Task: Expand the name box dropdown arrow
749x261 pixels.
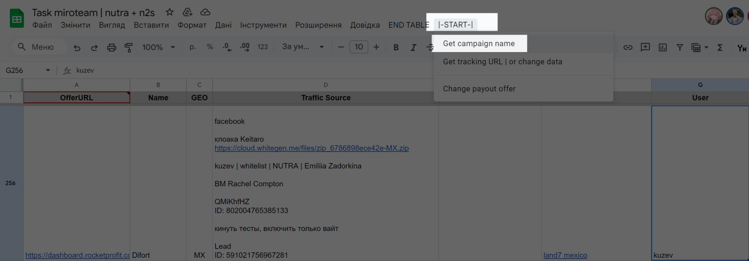Action: (48, 70)
